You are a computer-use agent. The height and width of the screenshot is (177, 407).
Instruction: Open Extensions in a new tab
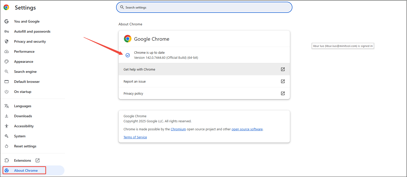click(37, 160)
